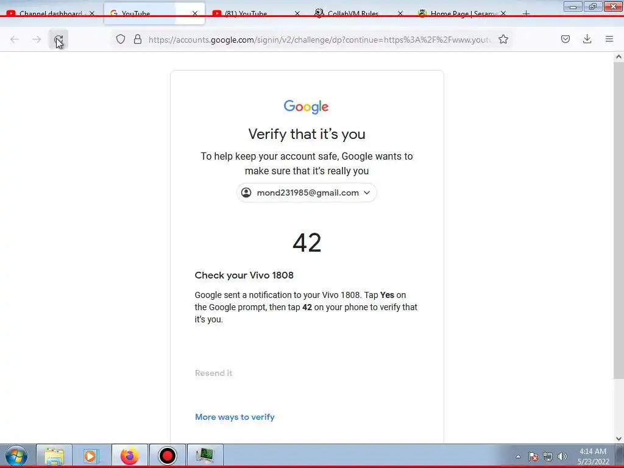This screenshot has height=468, width=624.
Task: Close the active Google sign-in tab
Action: tap(195, 13)
